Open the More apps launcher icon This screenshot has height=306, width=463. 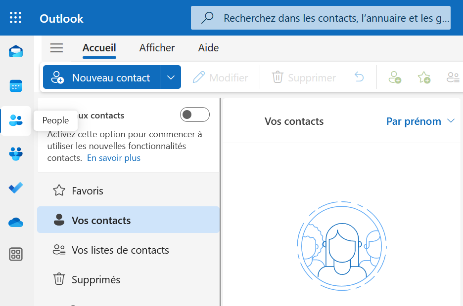point(15,254)
